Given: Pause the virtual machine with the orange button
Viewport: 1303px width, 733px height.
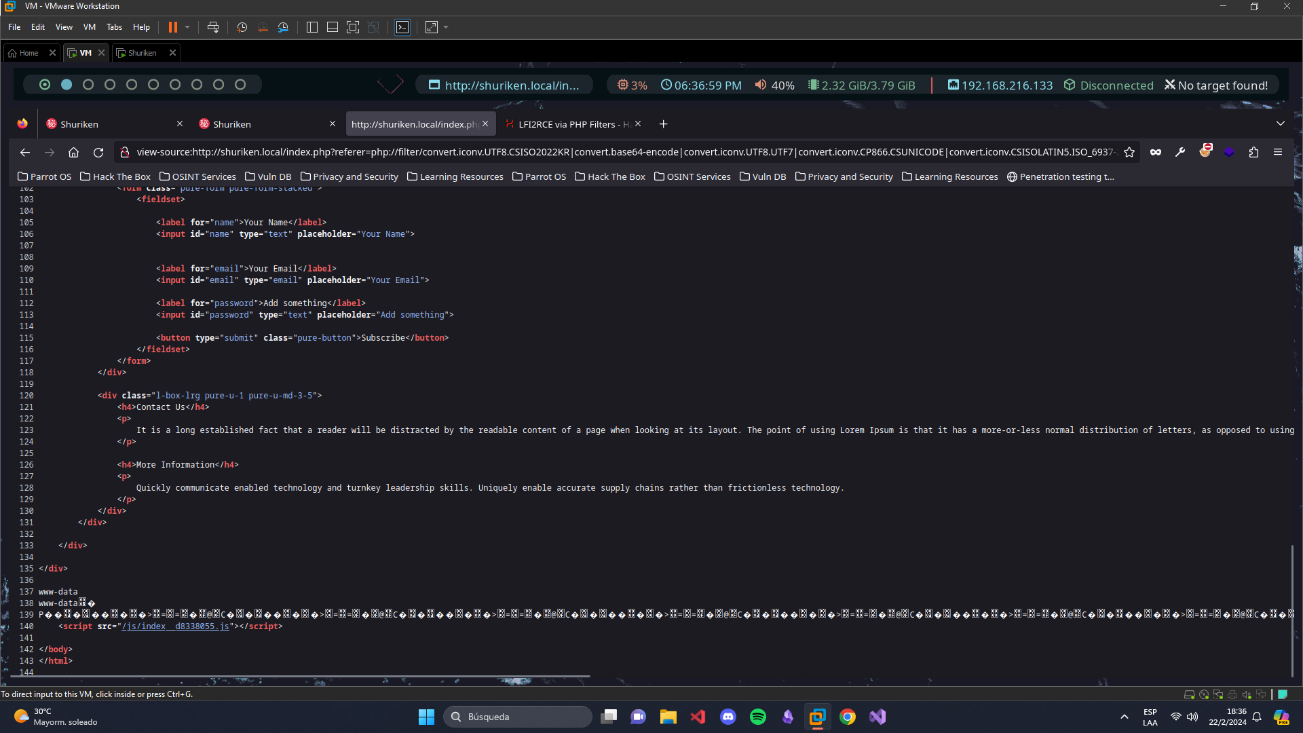Looking at the screenshot, I should tap(173, 27).
